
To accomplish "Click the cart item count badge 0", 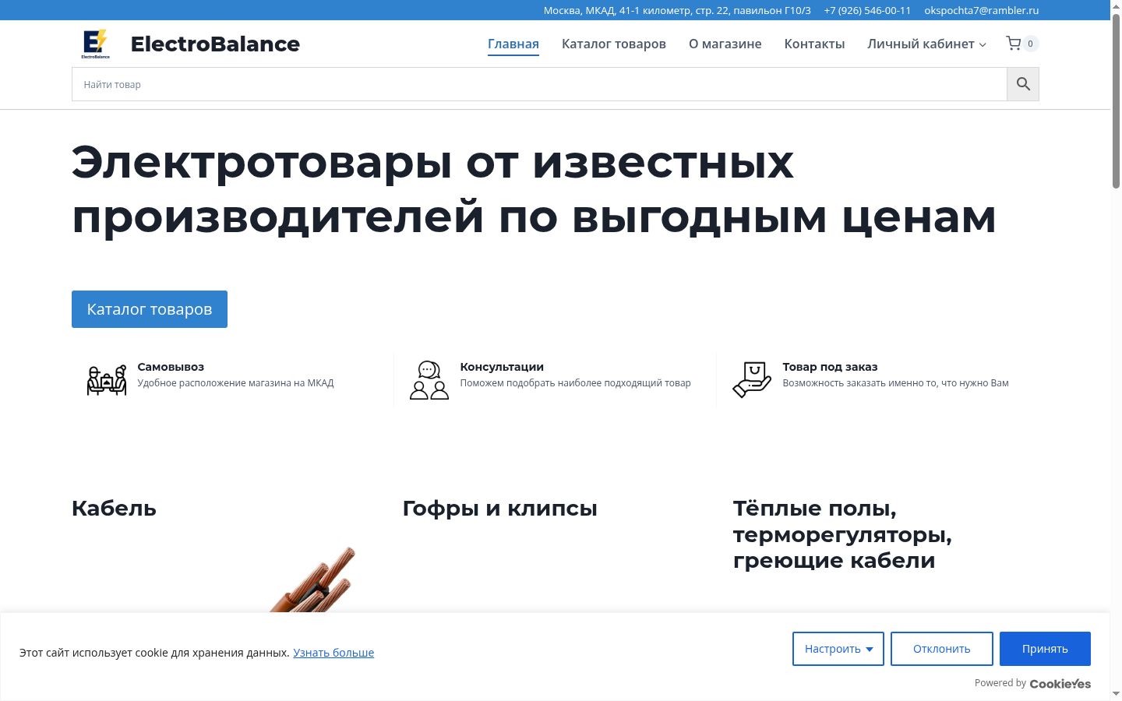I will pos(1030,44).
